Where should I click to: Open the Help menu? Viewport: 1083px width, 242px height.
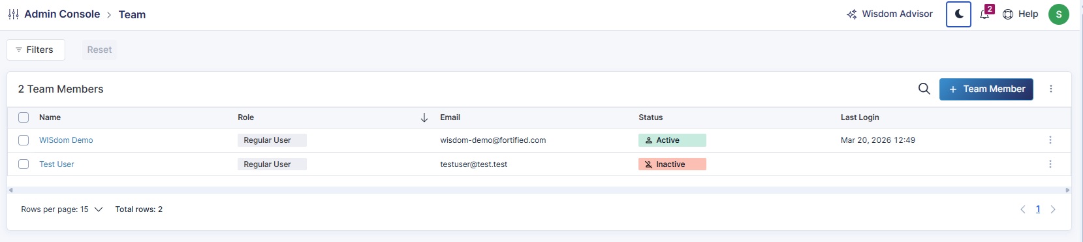pyautogui.click(x=1020, y=14)
